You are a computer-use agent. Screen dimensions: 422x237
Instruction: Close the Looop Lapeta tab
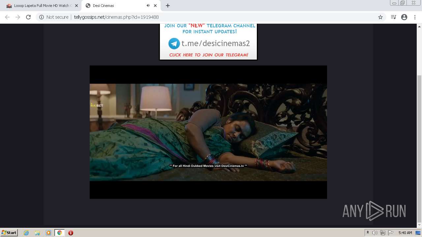(x=76, y=6)
